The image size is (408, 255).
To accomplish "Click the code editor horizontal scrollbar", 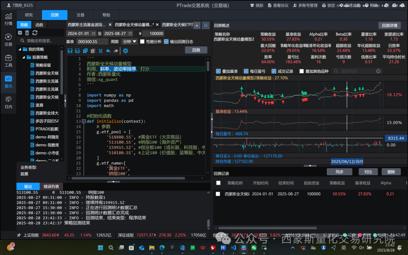I will click(128, 178).
